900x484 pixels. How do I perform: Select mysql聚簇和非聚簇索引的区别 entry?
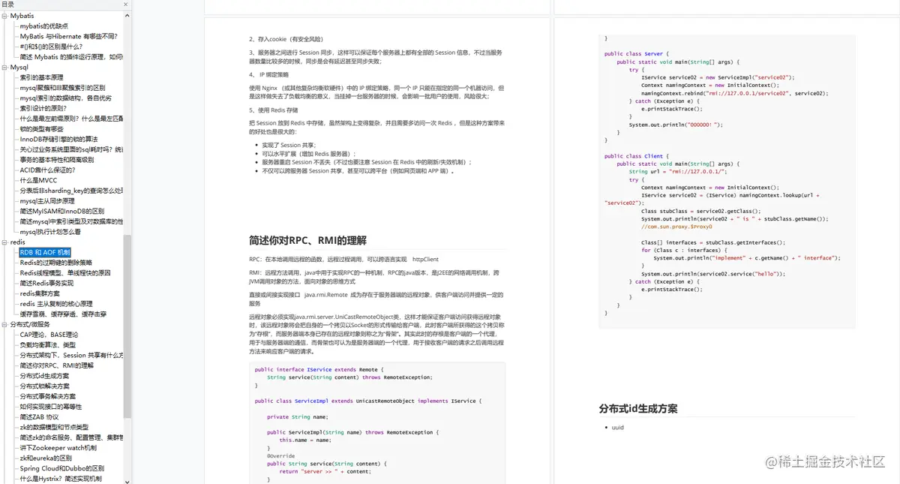click(62, 88)
